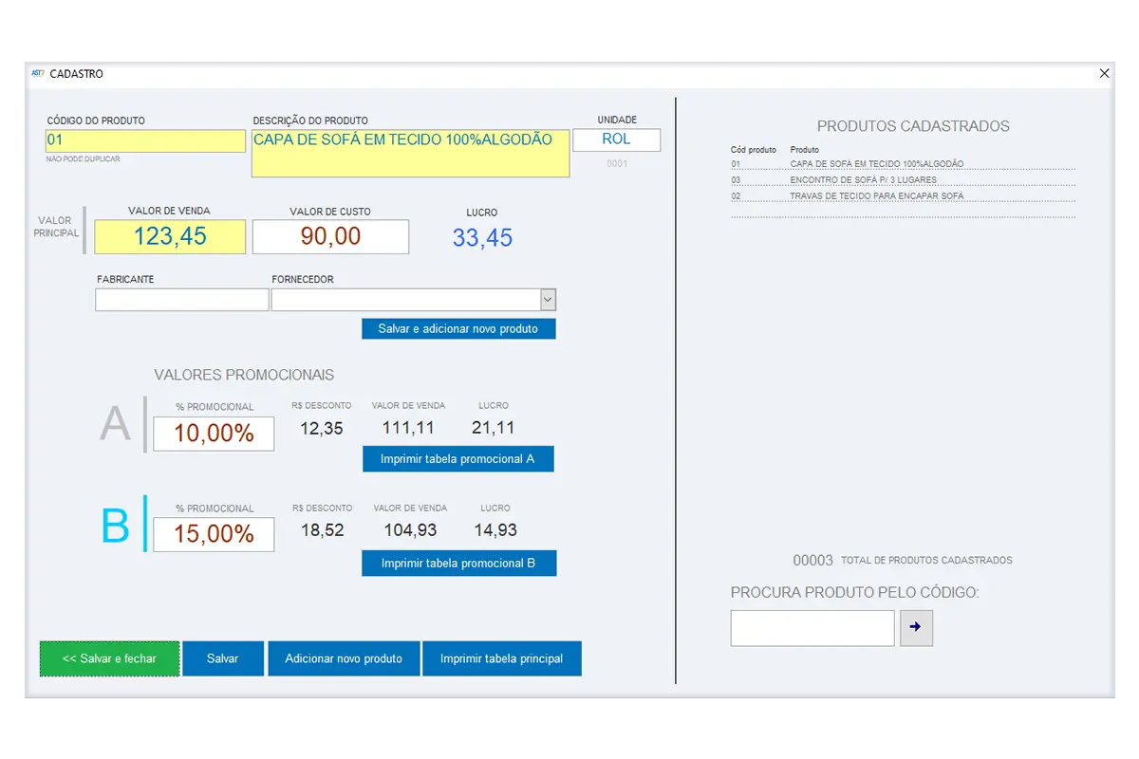Select product row 01 Capa de Sofá
This screenshot has height=759, width=1139.
[903, 164]
